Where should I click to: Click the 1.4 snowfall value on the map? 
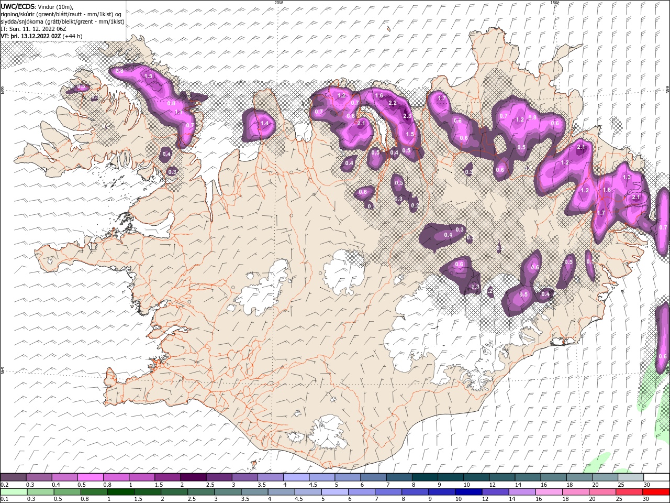point(264,124)
